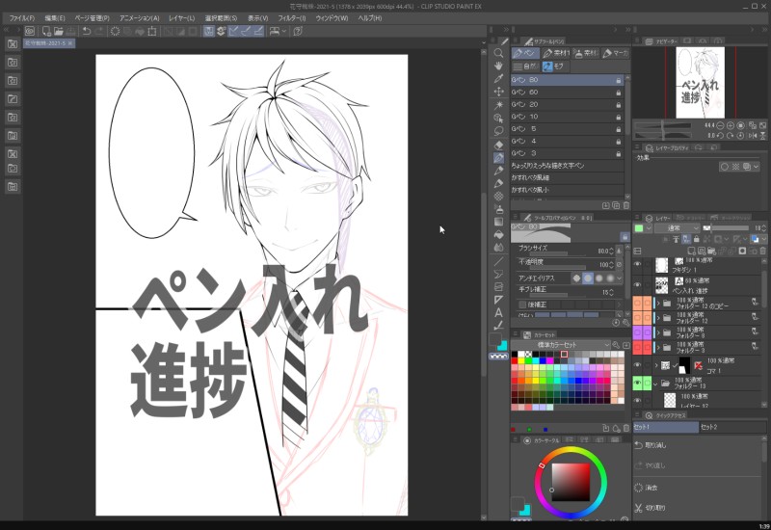This screenshot has width=771, height=530.
Task: Open layer palette color dropdown arrow
Action: coord(649,228)
